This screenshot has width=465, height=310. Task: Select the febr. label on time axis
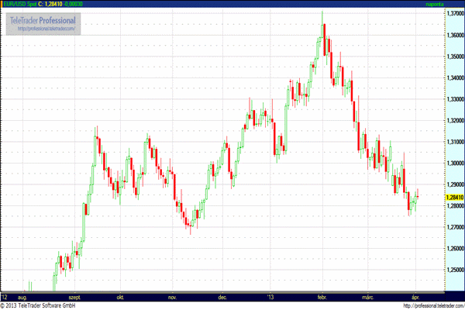point(322,297)
